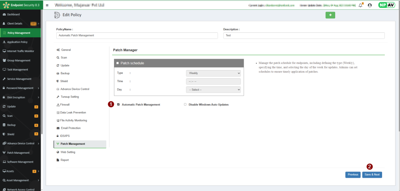Click the hamburger menu icon
This screenshot has height=191, width=400.
(47, 5)
